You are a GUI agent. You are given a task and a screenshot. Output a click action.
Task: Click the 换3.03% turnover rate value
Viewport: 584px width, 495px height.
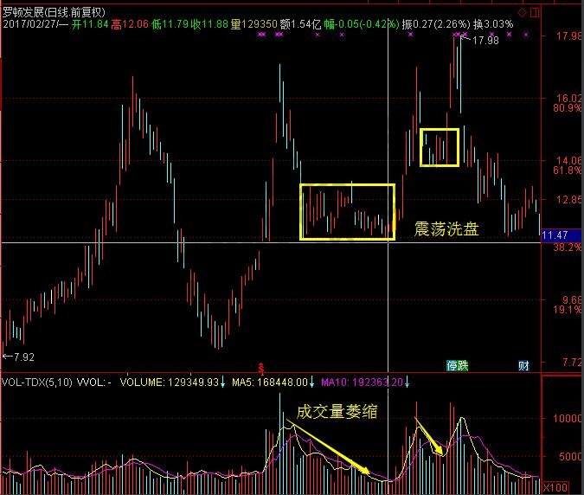pyautogui.click(x=493, y=24)
